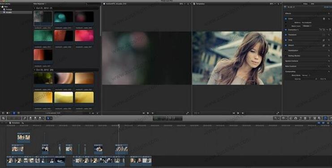This screenshot has width=332, height=168.
Task: Toggle Correction 1 checkbox
Action: click(x=286, y=30)
